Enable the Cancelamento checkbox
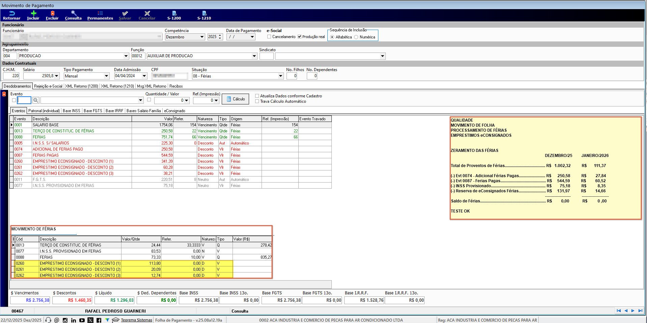This screenshot has width=647, height=323. coord(269,37)
